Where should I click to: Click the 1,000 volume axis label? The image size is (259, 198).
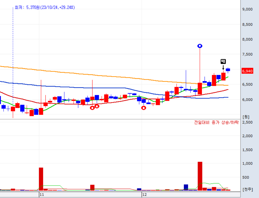click(247, 164)
